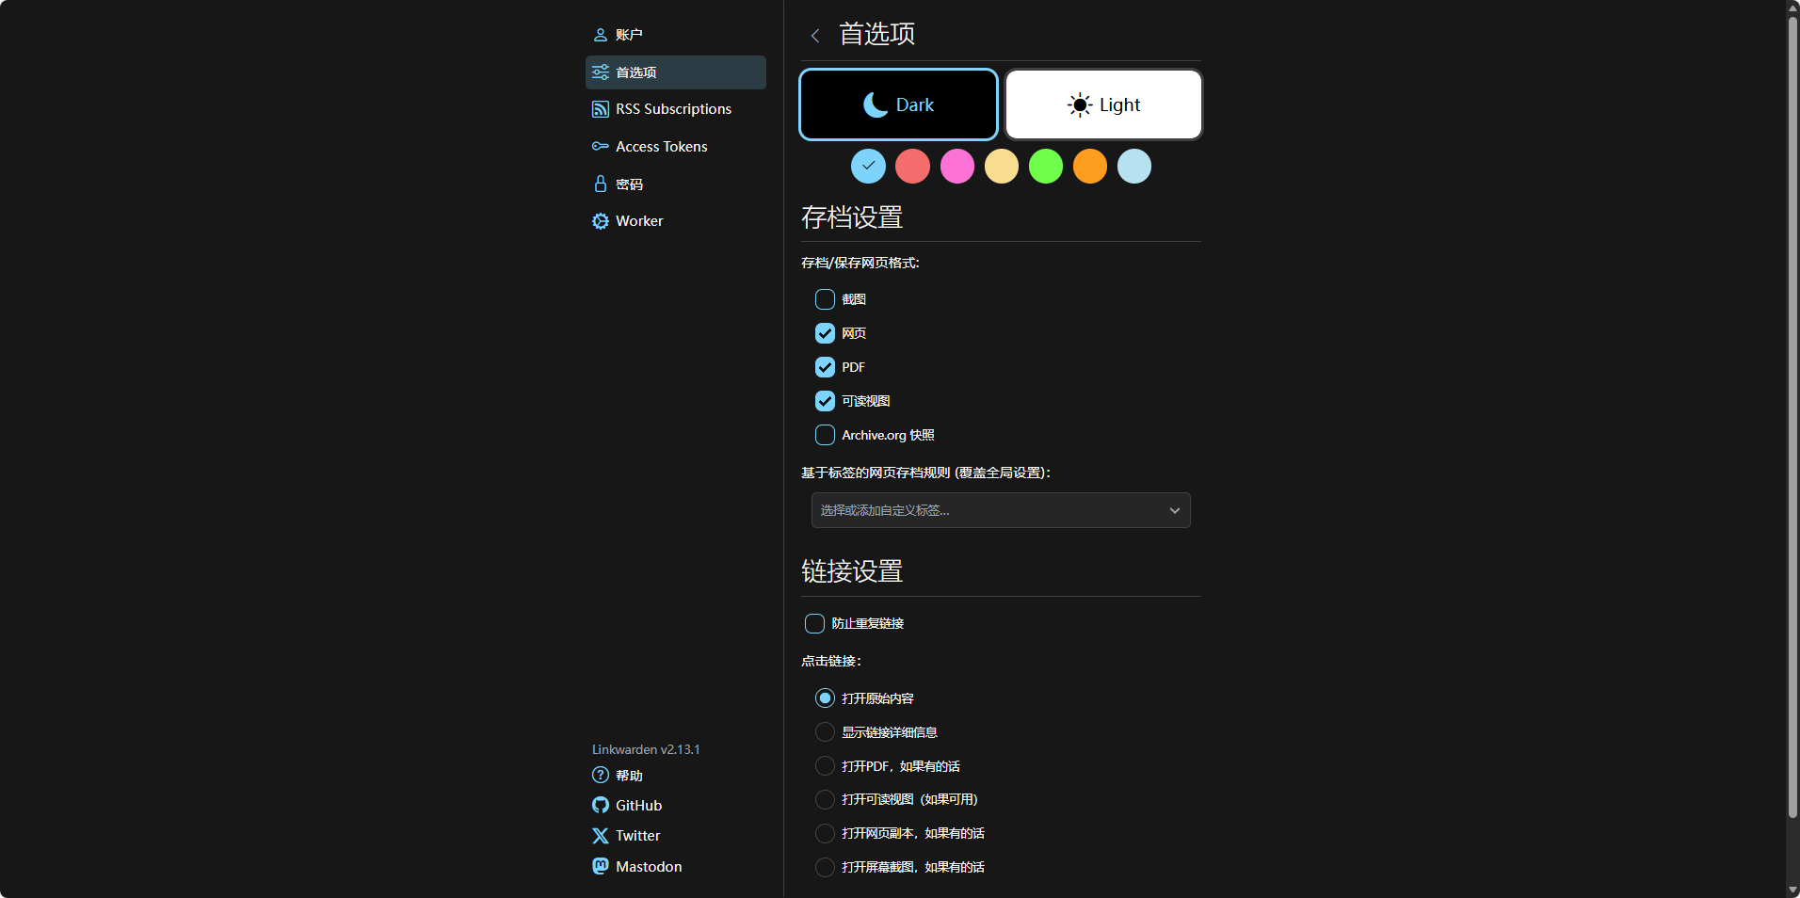Viewport: 1800px width, 898px height.
Task: Open the 帮助 link
Action: pyautogui.click(x=618, y=775)
